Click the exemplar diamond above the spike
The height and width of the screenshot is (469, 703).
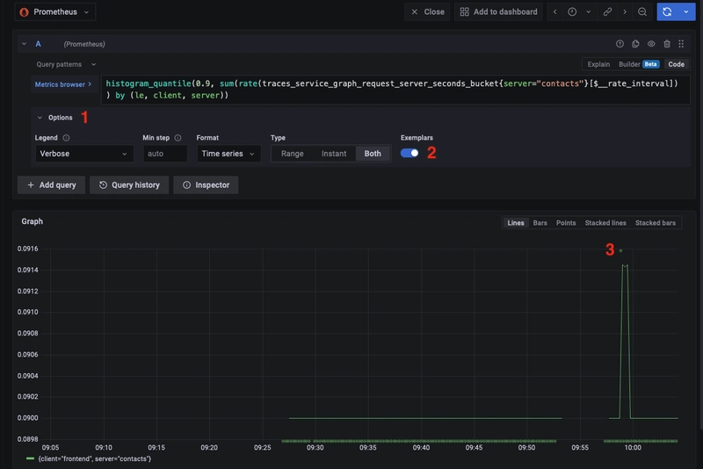[620, 251]
